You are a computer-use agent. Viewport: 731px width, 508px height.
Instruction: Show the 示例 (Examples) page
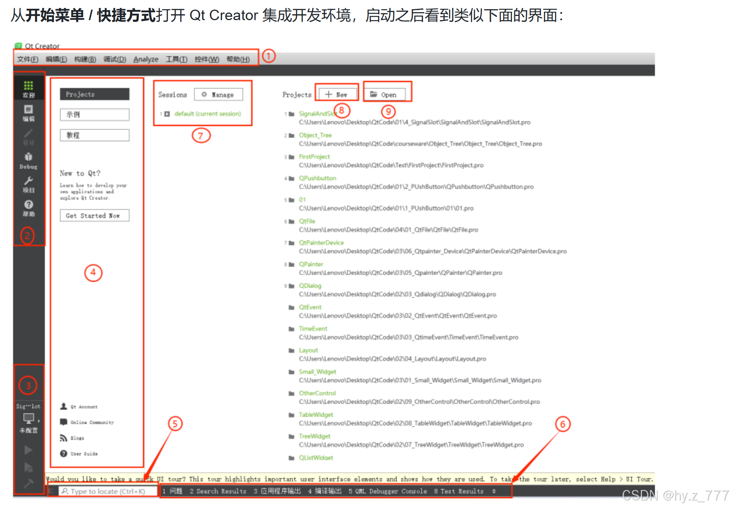point(95,114)
